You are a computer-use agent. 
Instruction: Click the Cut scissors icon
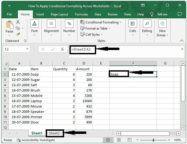coord(18,22)
